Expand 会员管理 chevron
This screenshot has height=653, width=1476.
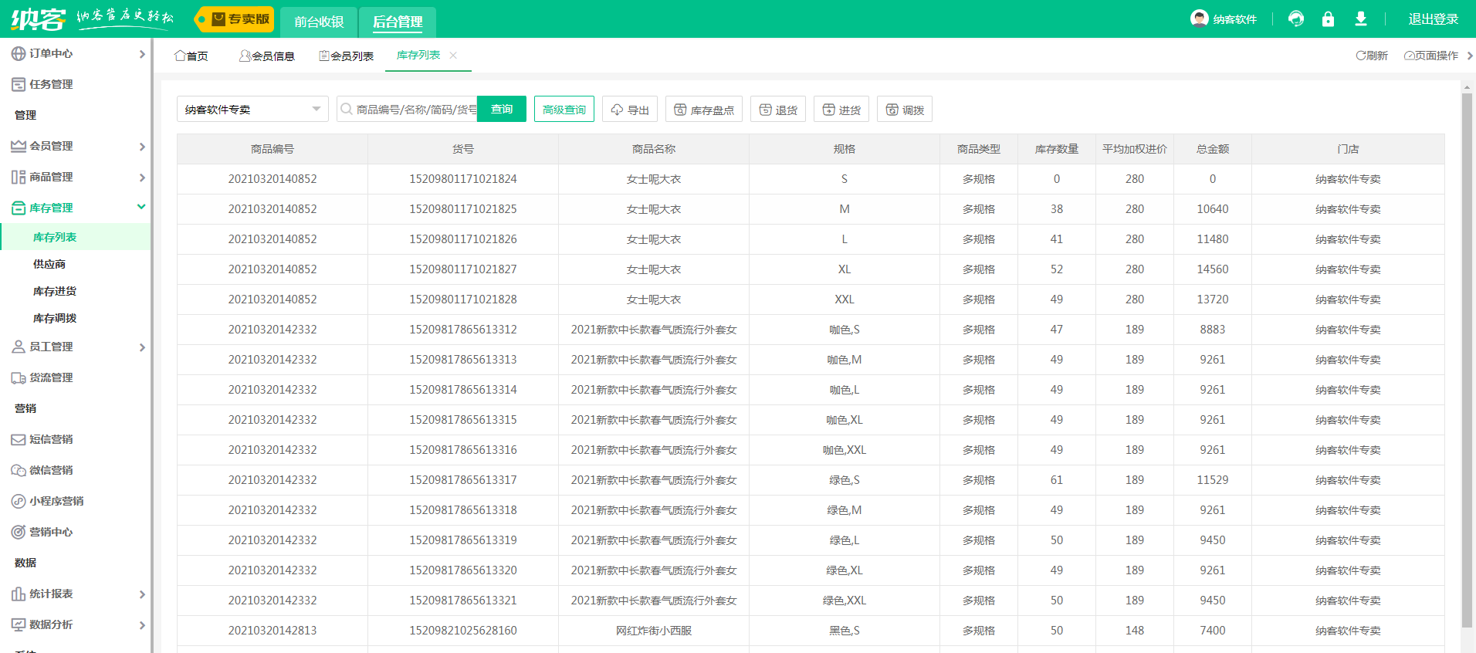142,147
